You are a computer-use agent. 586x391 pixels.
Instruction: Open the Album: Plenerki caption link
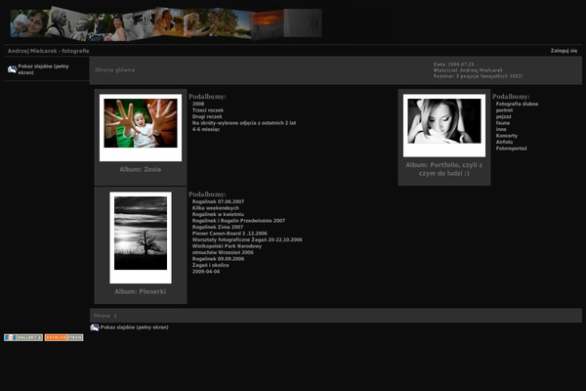140,291
